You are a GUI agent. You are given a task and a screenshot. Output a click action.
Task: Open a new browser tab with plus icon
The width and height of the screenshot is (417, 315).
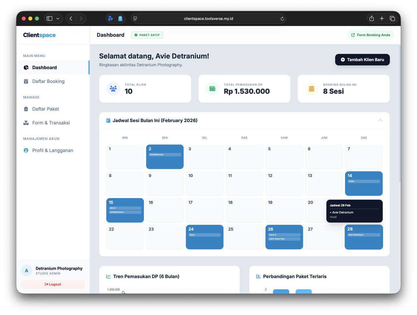382,19
